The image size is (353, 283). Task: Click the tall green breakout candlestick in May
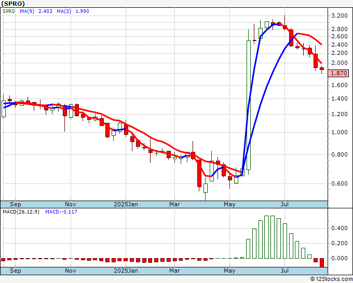[x=249, y=105]
